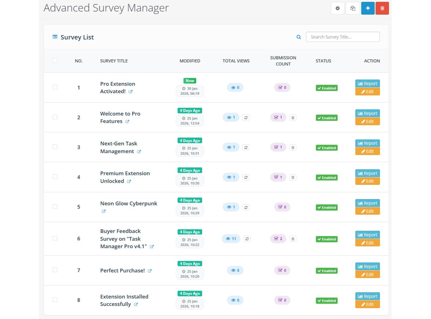
Task: Click the search magnifier icon
Action: click(x=299, y=37)
